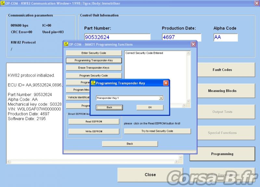The image size is (260, 187).
Task: Close the IMMO1 Programming functions window
Action: (x=193, y=44)
